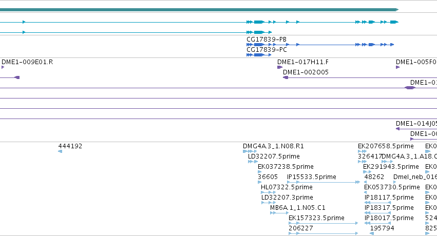Select the arrow glyph under 444192
The height and width of the screenshot is (236, 437).
point(60,151)
